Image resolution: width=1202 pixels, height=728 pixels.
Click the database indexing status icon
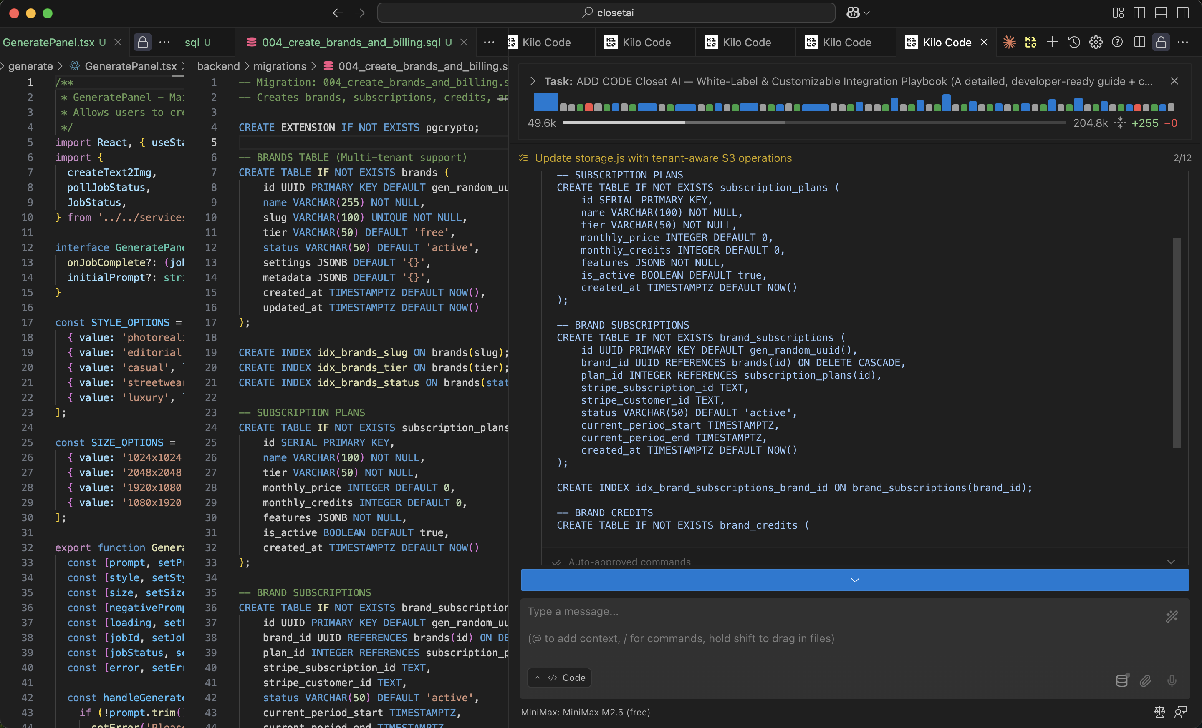pyautogui.click(x=1121, y=681)
